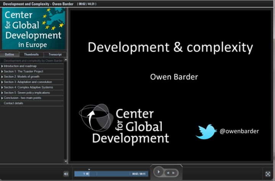Switch to the Outline tab
Screen dimensions: 275x181
(10, 54)
